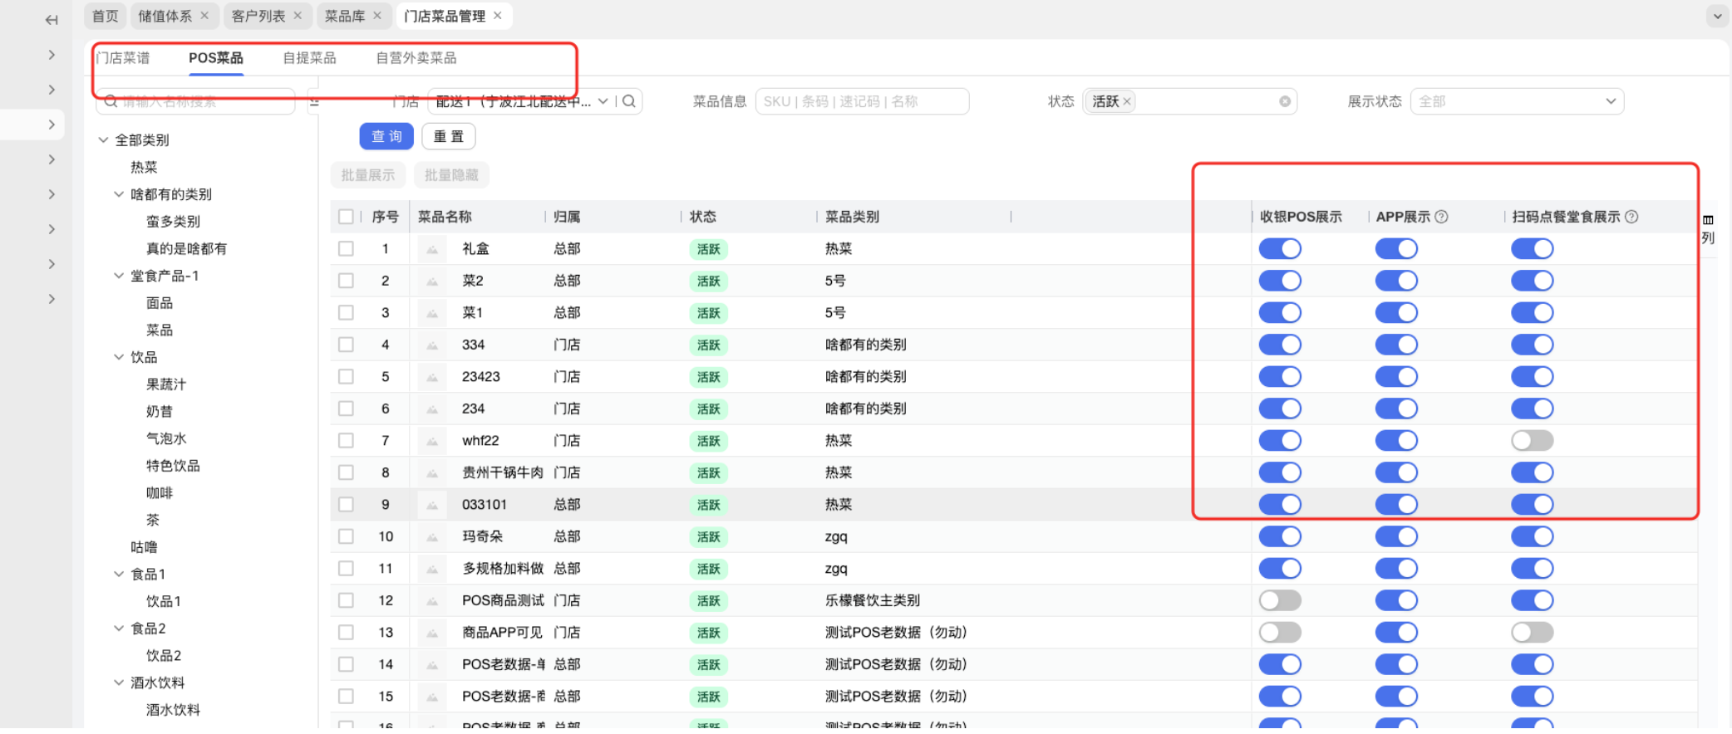The image size is (1732, 734).
Task: Click dish name 多规格加料做
Action: [502, 569]
